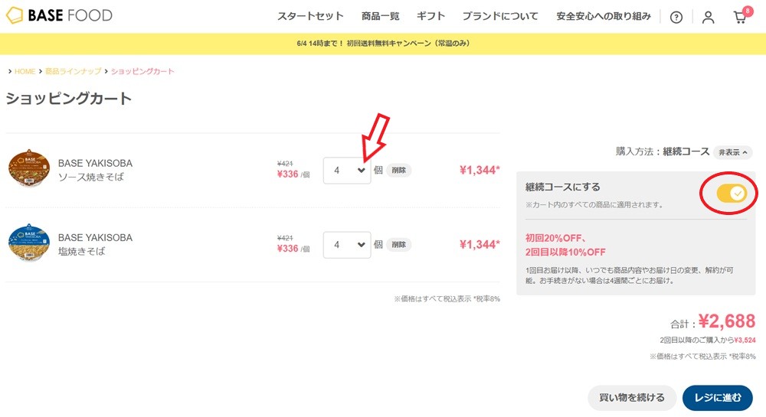766x417 pixels.
Task: Open 安全安心への取り組み menu item
Action: point(604,16)
